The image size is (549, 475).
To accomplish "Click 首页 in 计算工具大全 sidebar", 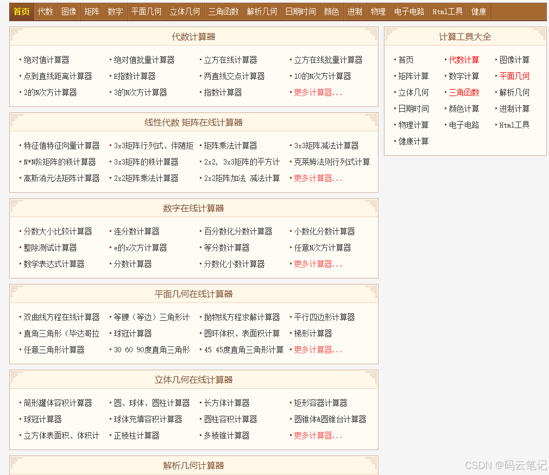I will pos(406,60).
